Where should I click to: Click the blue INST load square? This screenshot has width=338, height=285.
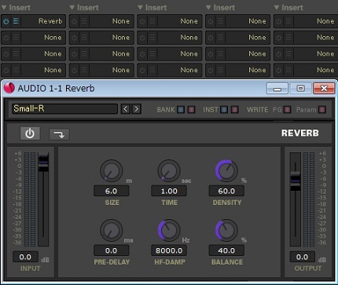coord(224,109)
